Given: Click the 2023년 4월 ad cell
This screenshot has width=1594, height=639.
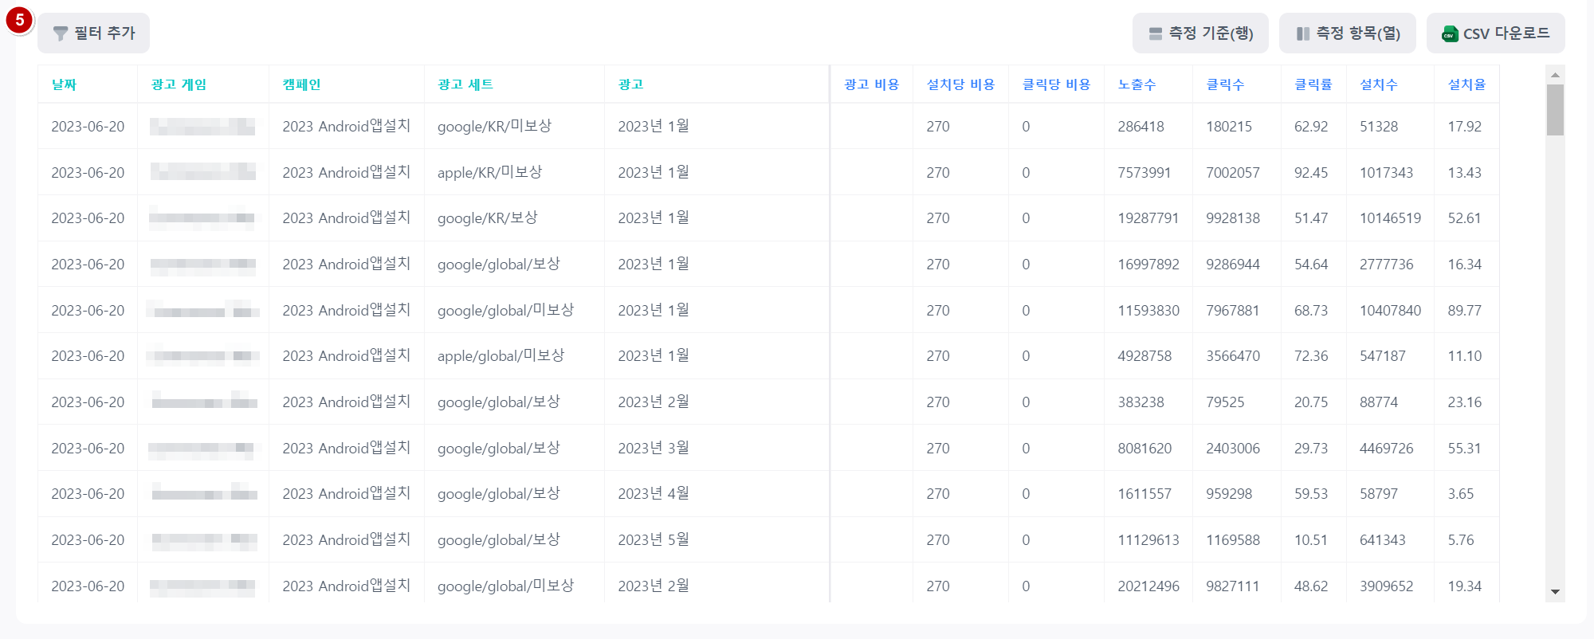Looking at the screenshot, I should click(654, 494).
